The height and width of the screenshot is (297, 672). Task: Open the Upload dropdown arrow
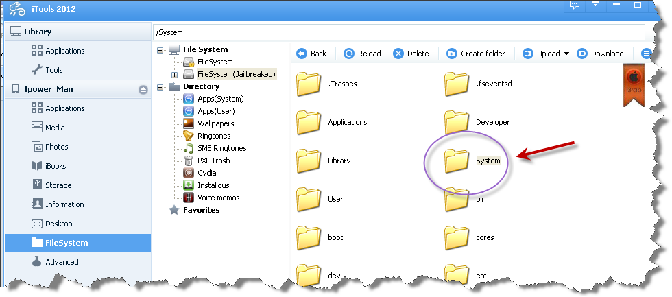click(x=566, y=54)
